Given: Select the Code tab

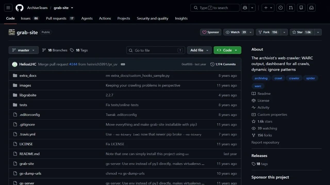Looking at the screenshot, I should 10,18.
